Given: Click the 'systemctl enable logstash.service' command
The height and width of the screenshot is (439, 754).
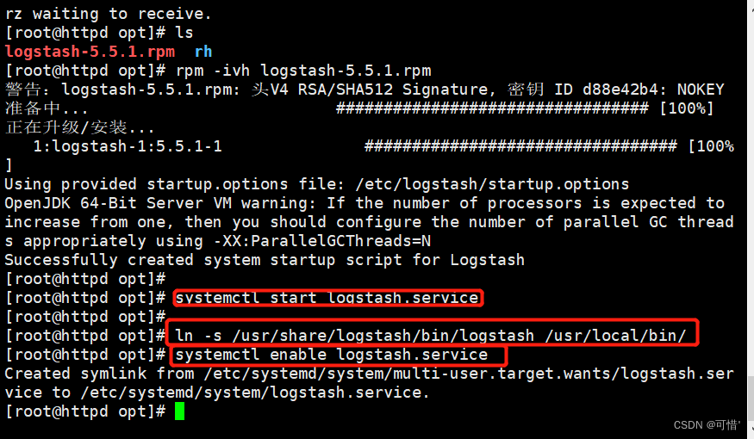Looking at the screenshot, I should pos(332,355).
